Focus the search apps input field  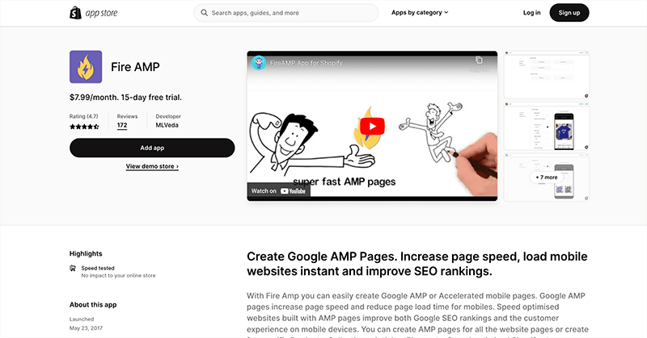coord(286,13)
